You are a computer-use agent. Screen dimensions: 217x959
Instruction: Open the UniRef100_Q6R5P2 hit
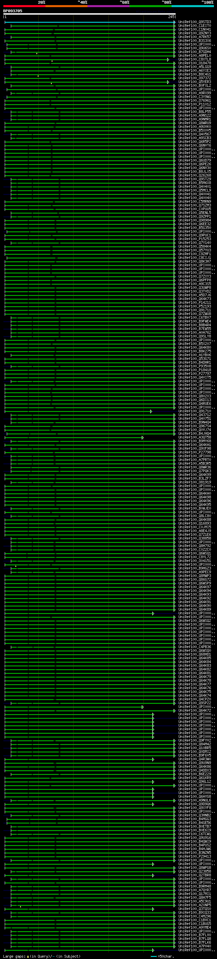(x=195, y=142)
